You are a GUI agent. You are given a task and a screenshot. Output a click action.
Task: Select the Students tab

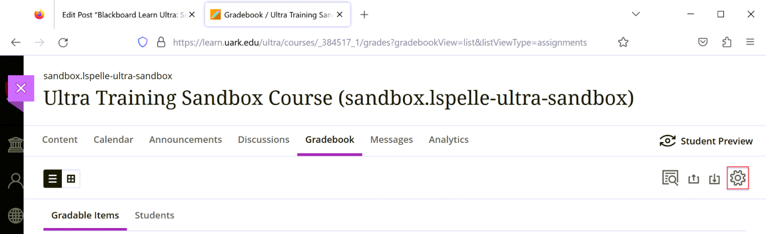click(155, 216)
